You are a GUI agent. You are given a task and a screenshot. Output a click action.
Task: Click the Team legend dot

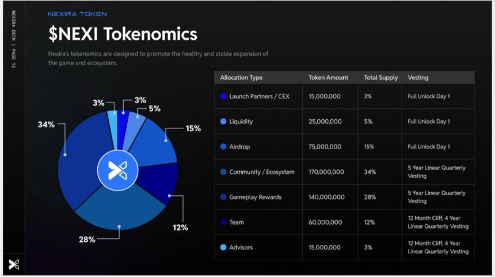223,222
